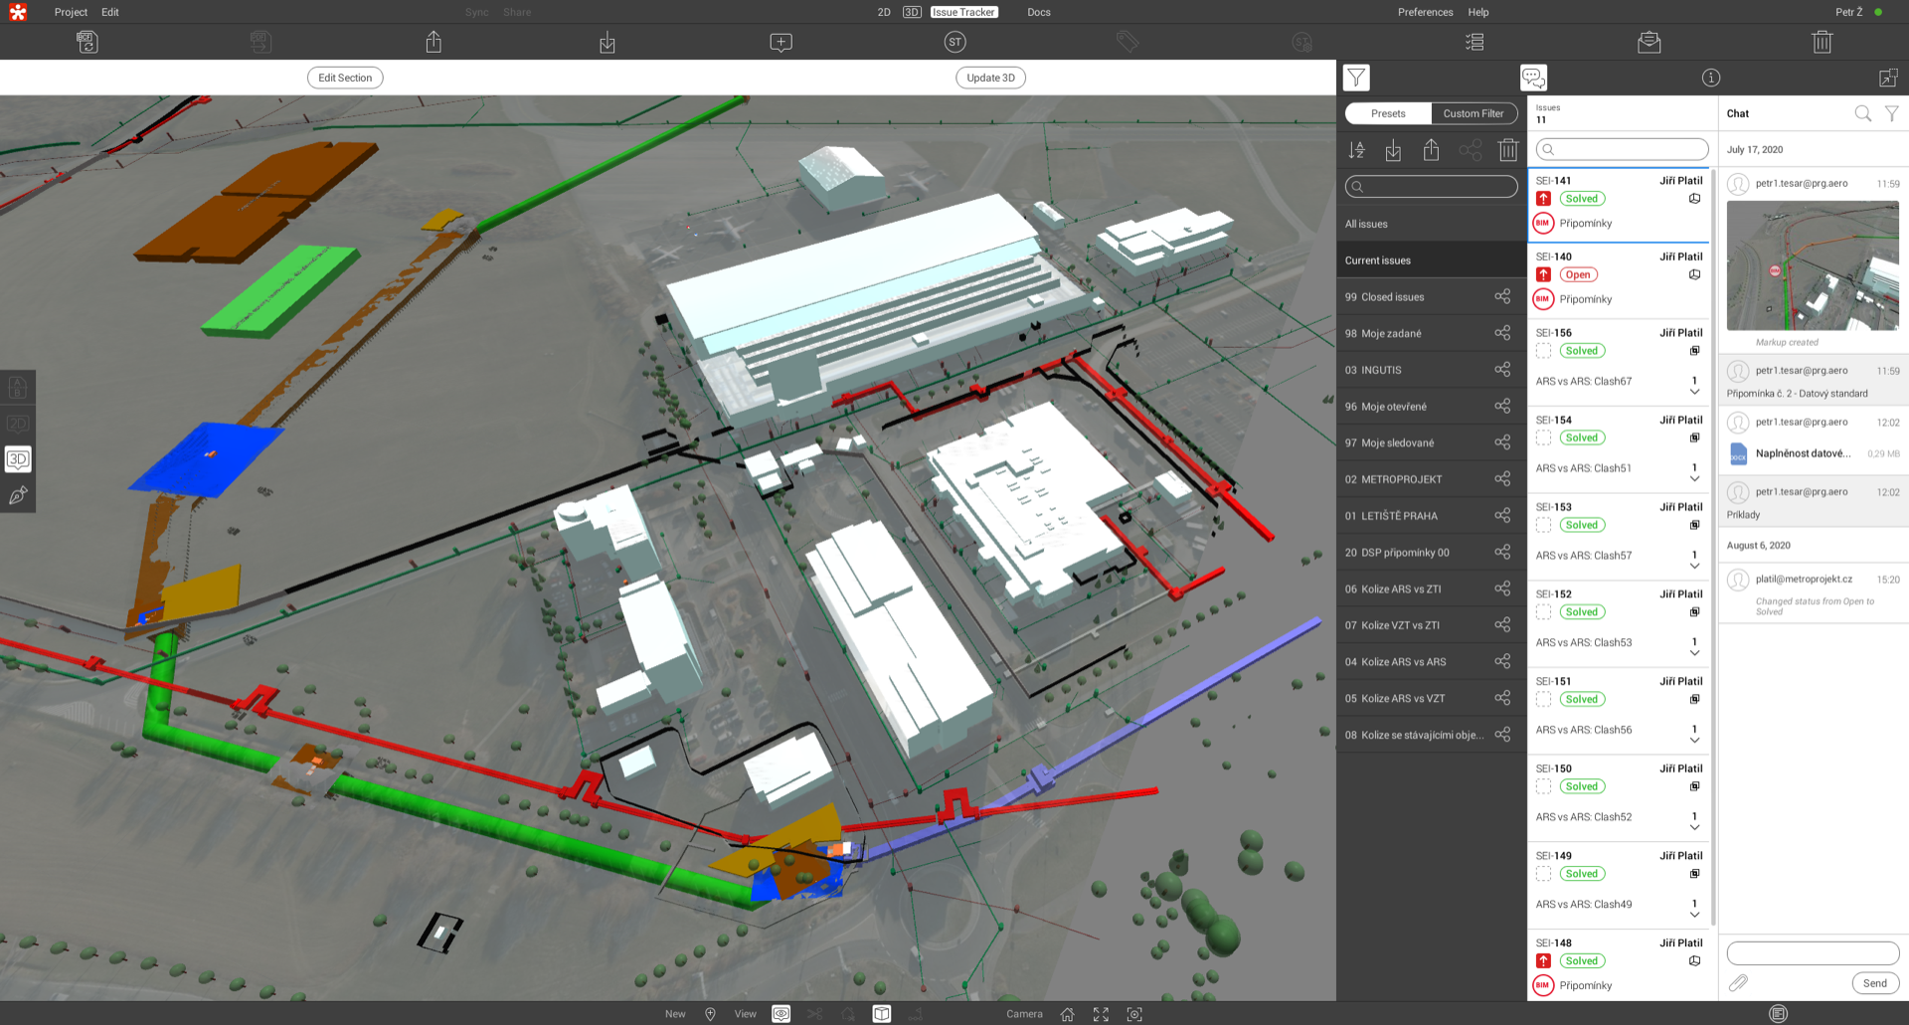
Task: Select the pen markup tool on left sidebar
Action: click(18, 495)
